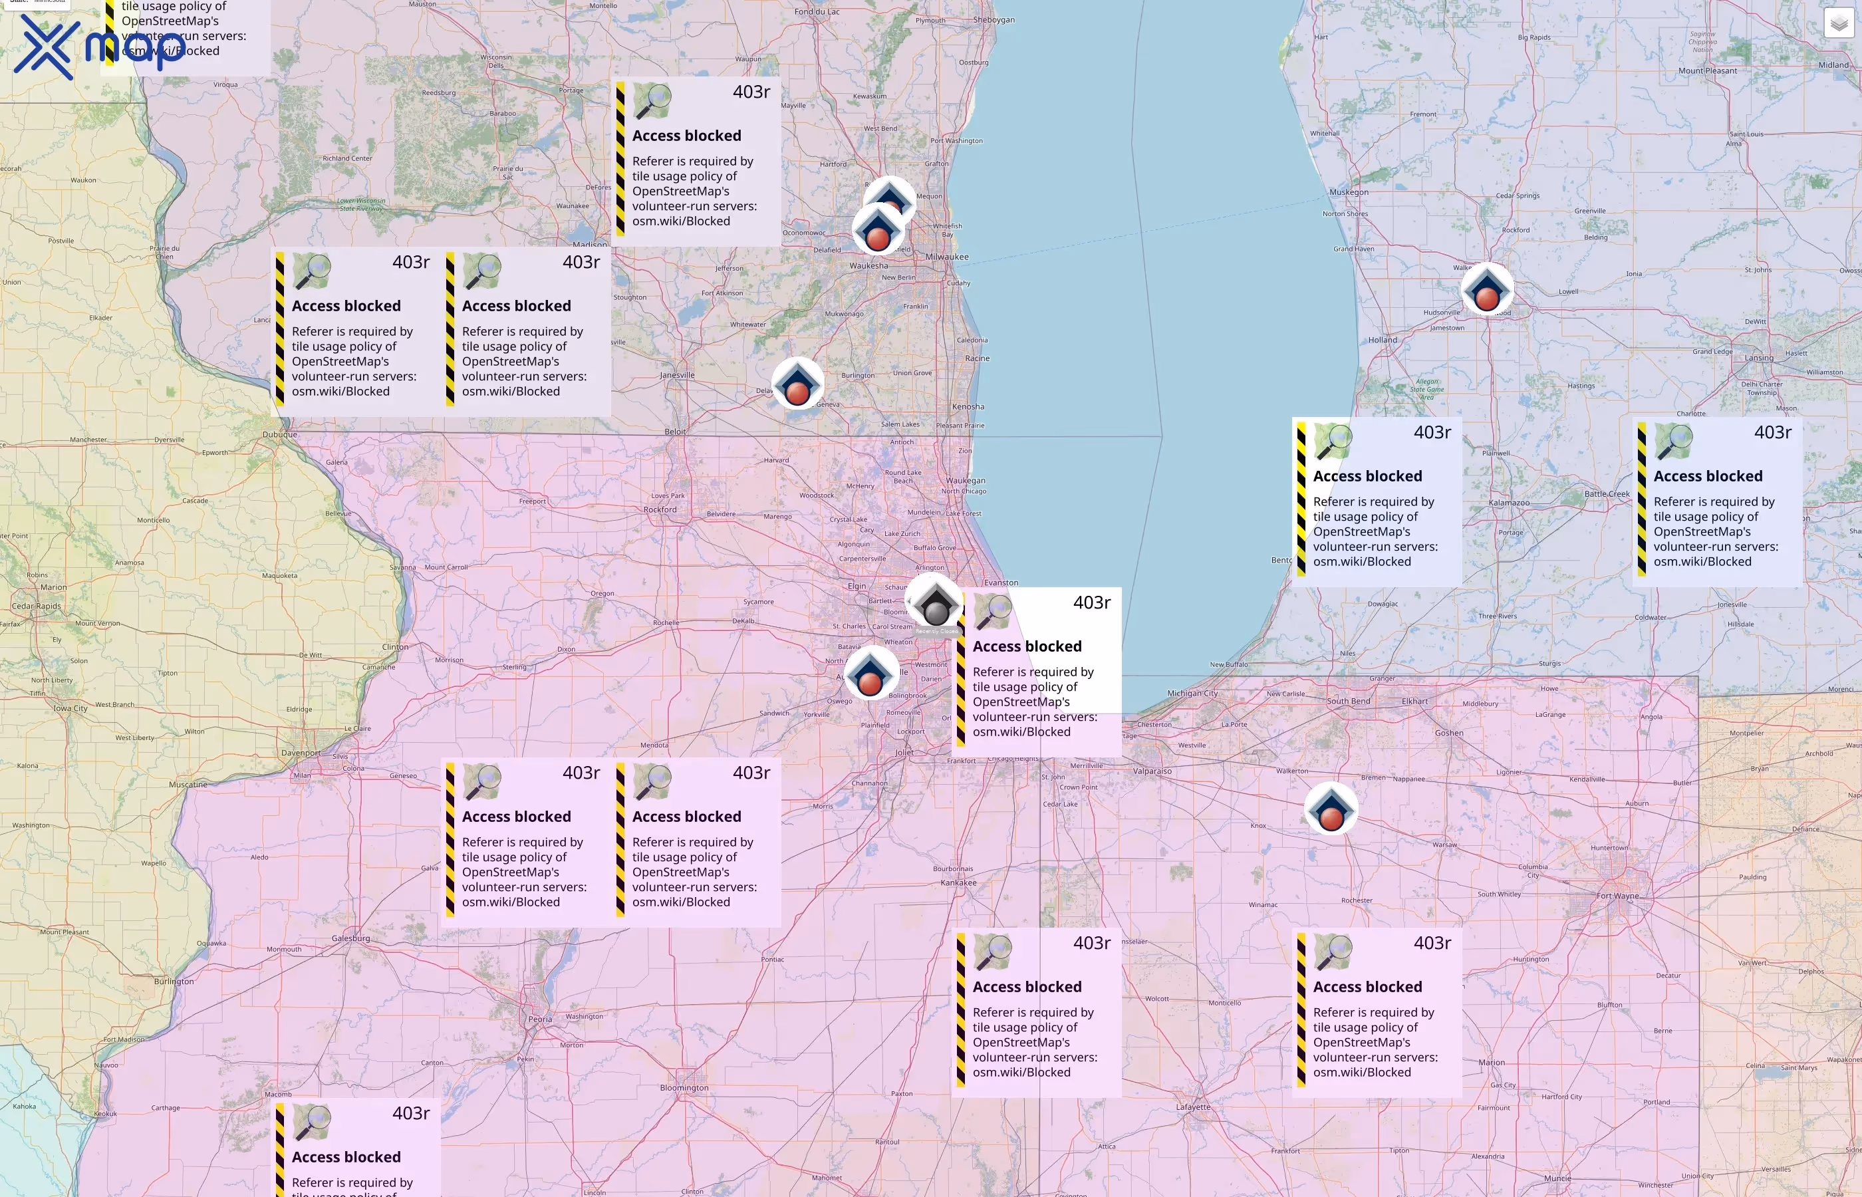Image resolution: width=1862 pixels, height=1197 pixels.
Task: Click the Joliet city label
Action: pyautogui.click(x=904, y=752)
